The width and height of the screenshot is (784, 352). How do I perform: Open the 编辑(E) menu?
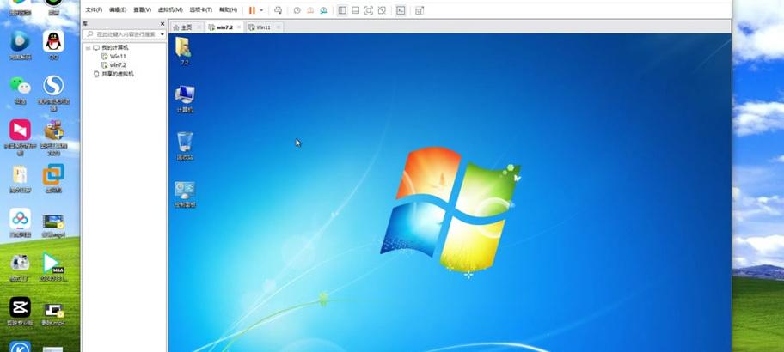tap(118, 10)
